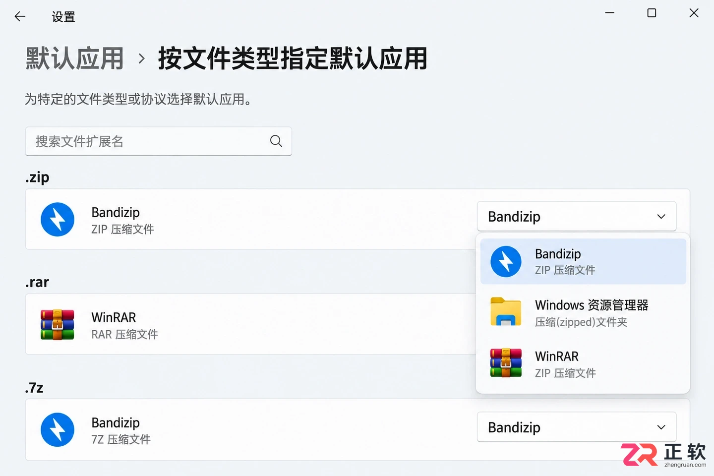This screenshot has height=476, width=714.
Task: Click the Bandizip icon in the .7z row
Action: pyautogui.click(x=58, y=430)
